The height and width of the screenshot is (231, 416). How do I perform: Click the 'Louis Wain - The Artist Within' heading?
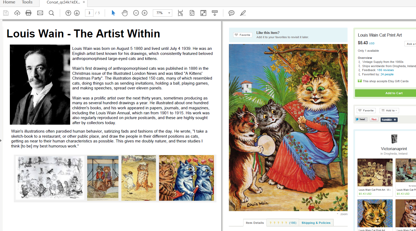point(83,34)
